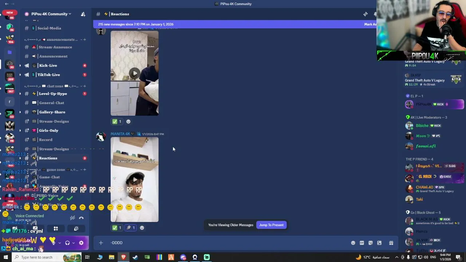Image resolution: width=466 pixels, height=262 pixels.
Task: Open soundboard button in voice panel
Action: (x=76, y=229)
